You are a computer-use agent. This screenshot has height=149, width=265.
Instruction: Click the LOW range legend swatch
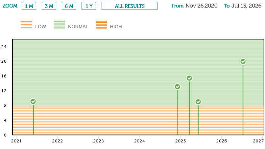pos(26,25)
